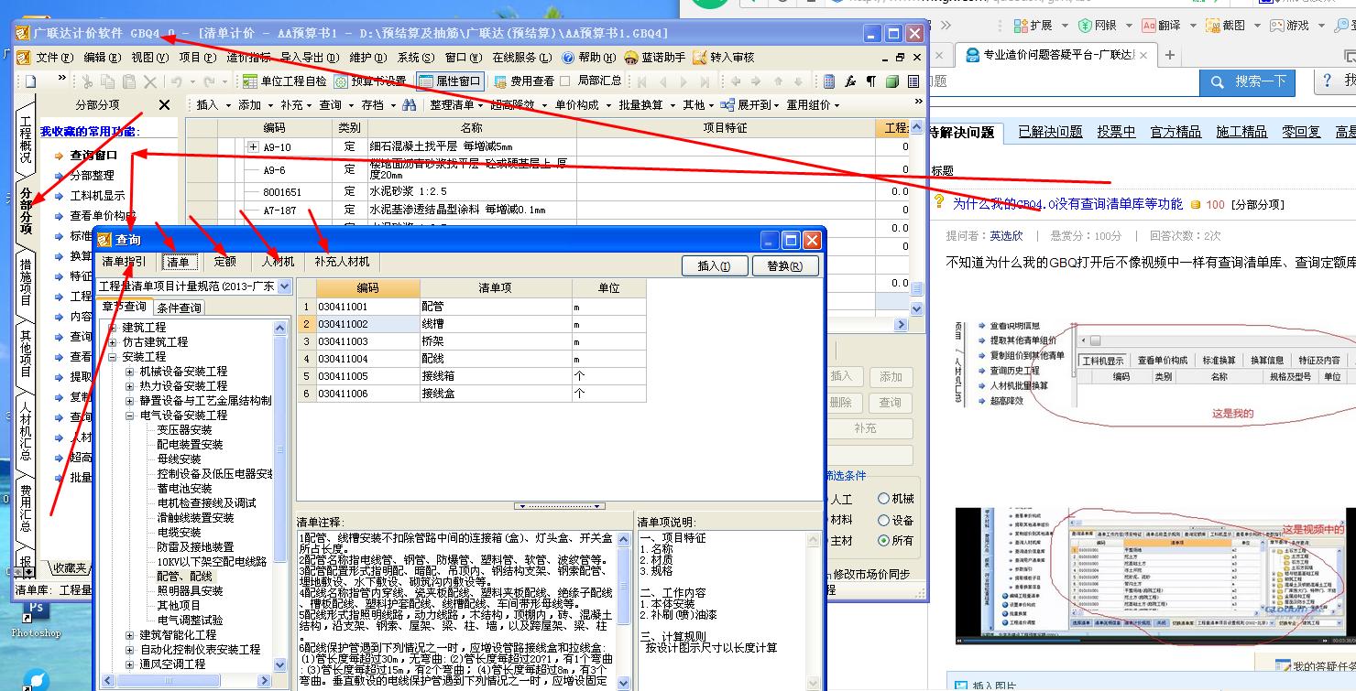This screenshot has height=691, width=1356.
Task: Click the new file icon in toolbar
Action: 30,81
